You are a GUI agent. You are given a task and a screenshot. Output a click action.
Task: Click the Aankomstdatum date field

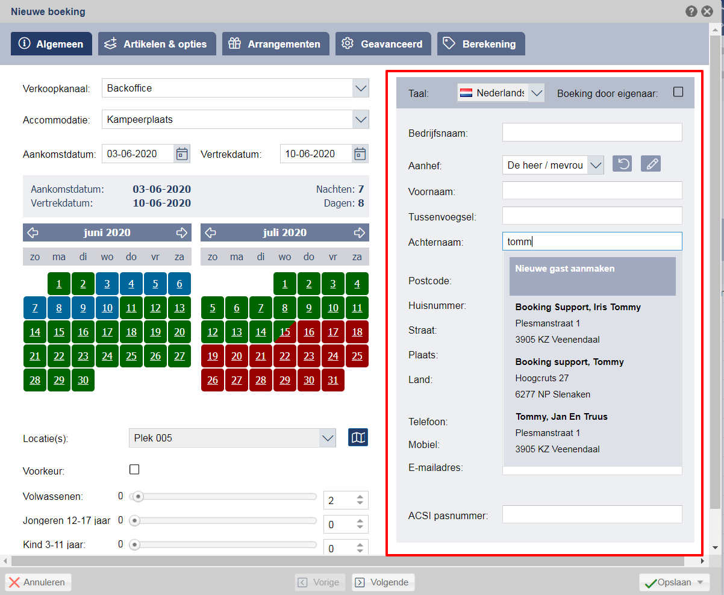(x=139, y=154)
